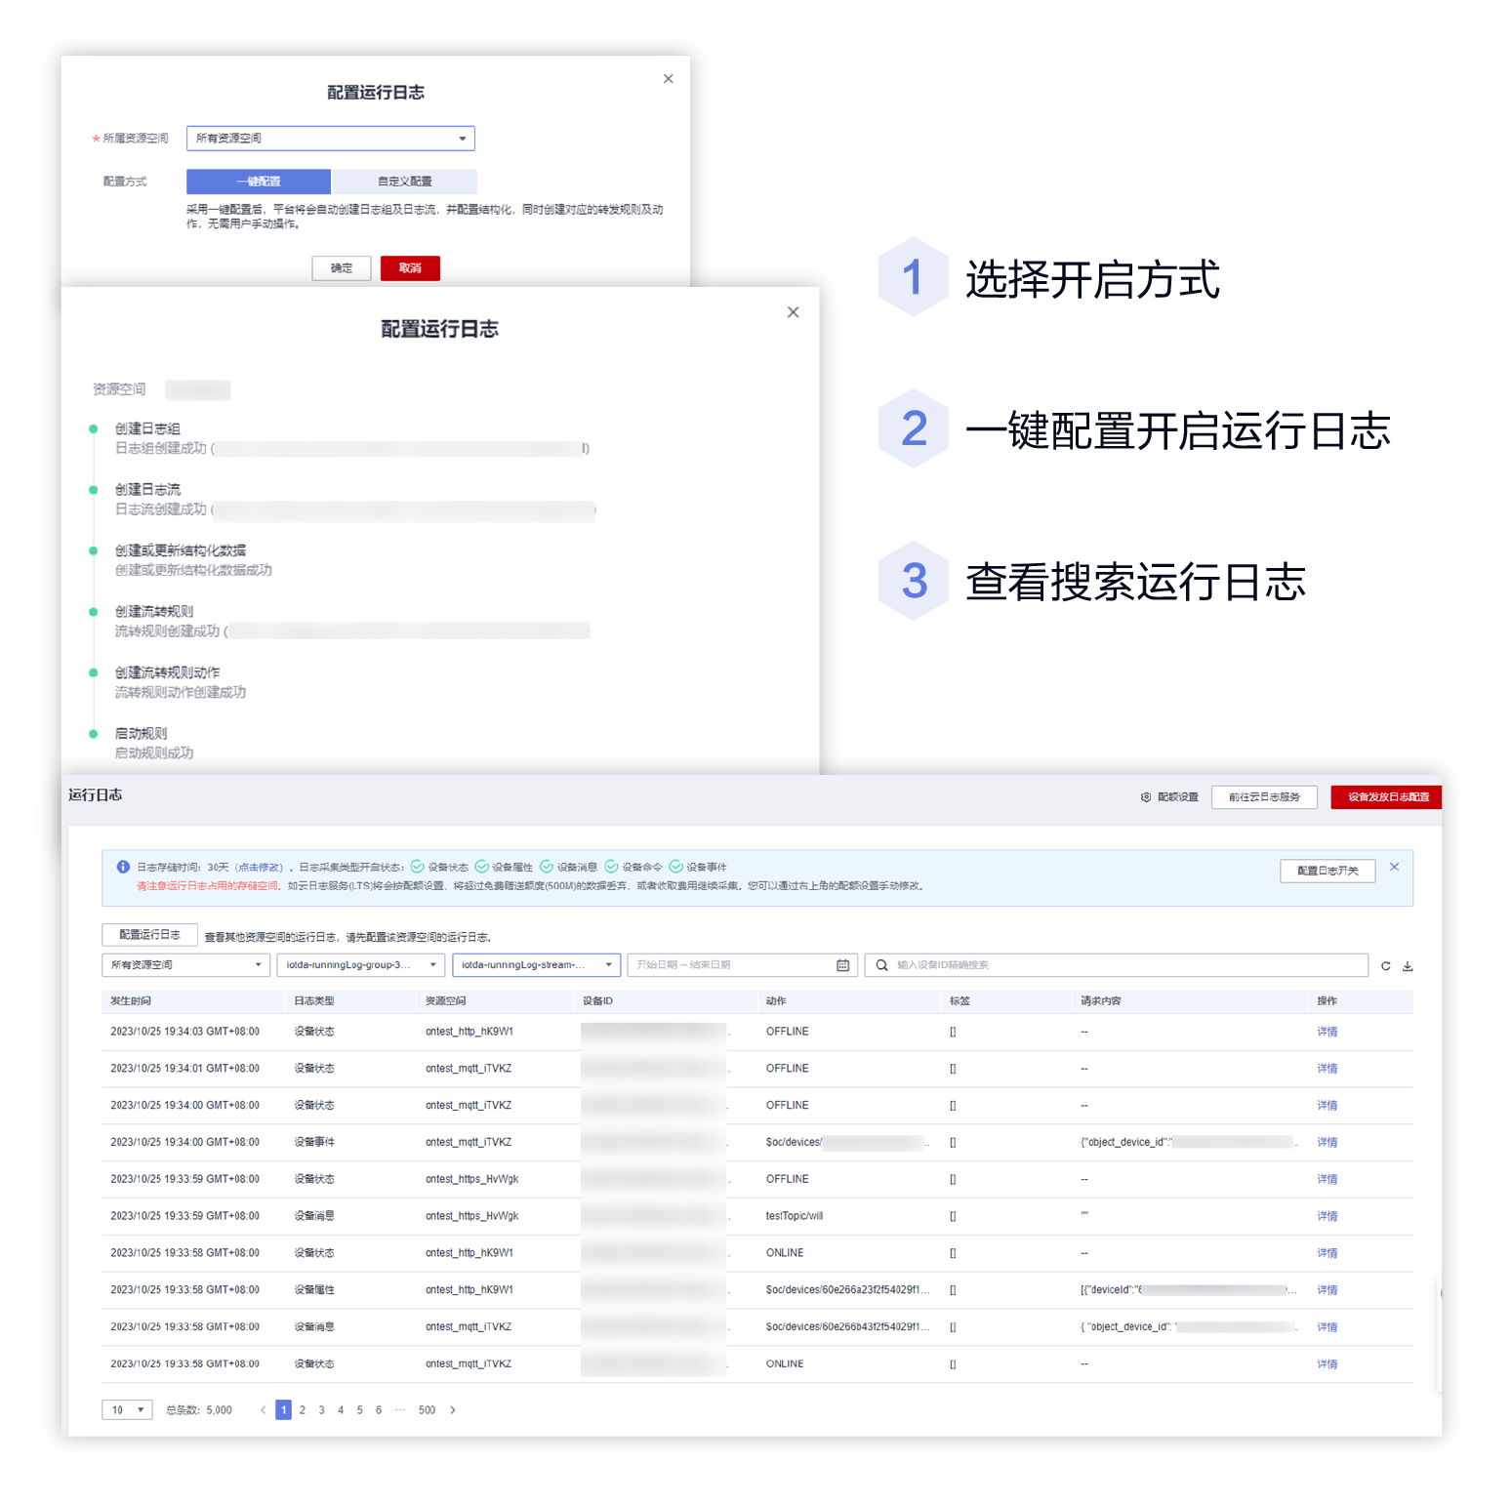Select the 一键配置 configuration mode
1511x1504 pixels.
[259, 182]
